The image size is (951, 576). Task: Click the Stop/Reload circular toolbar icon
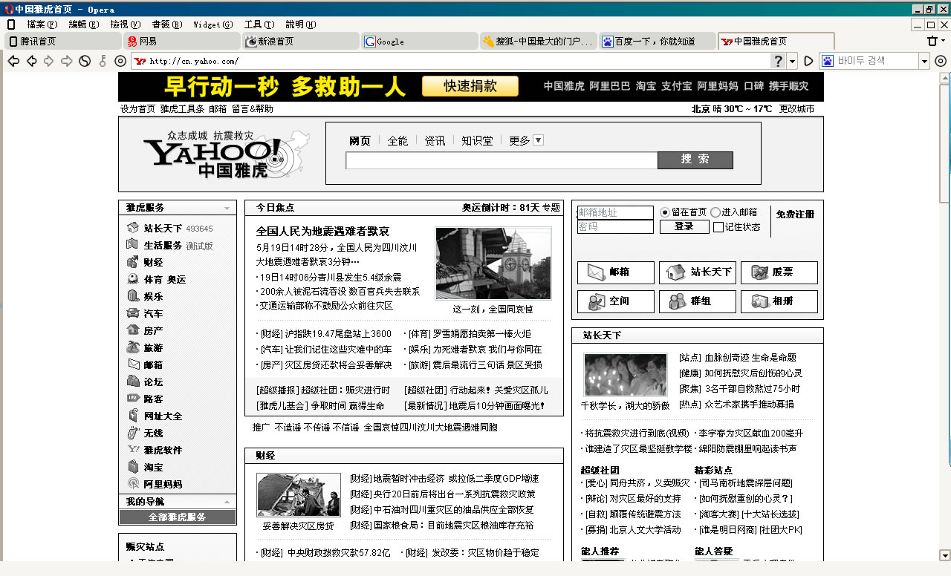85,61
